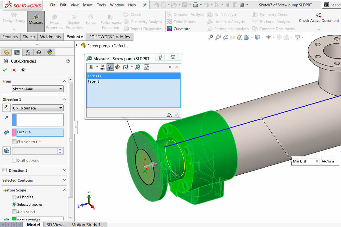Collapse the From section
Viewport: 341px width, 227px height.
coord(65,81)
